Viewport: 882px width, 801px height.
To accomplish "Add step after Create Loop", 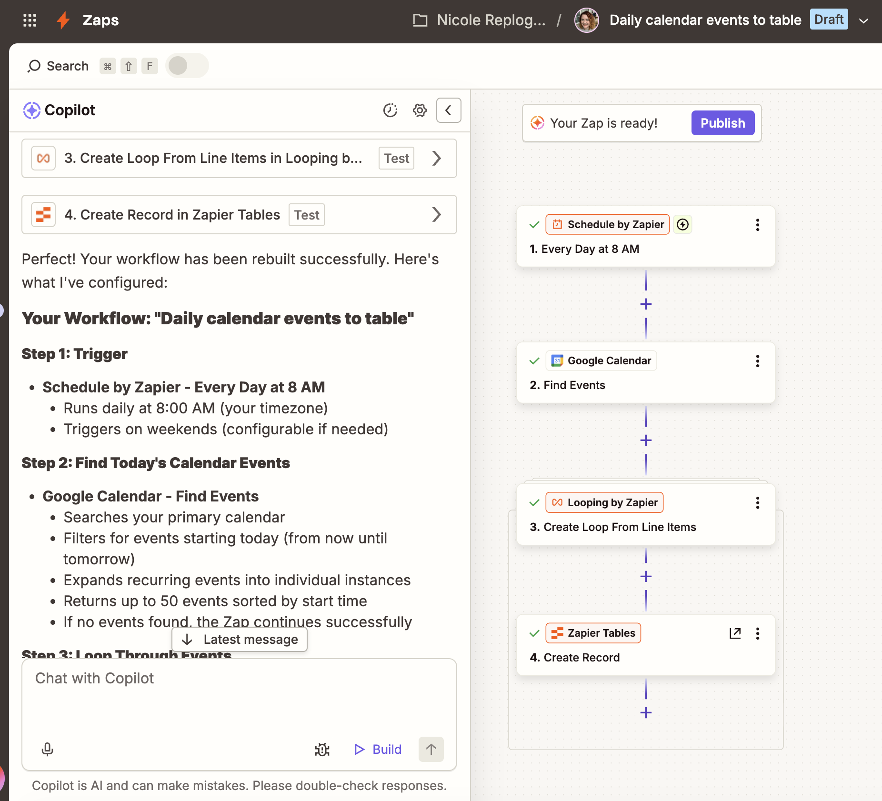I will (x=646, y=576).
